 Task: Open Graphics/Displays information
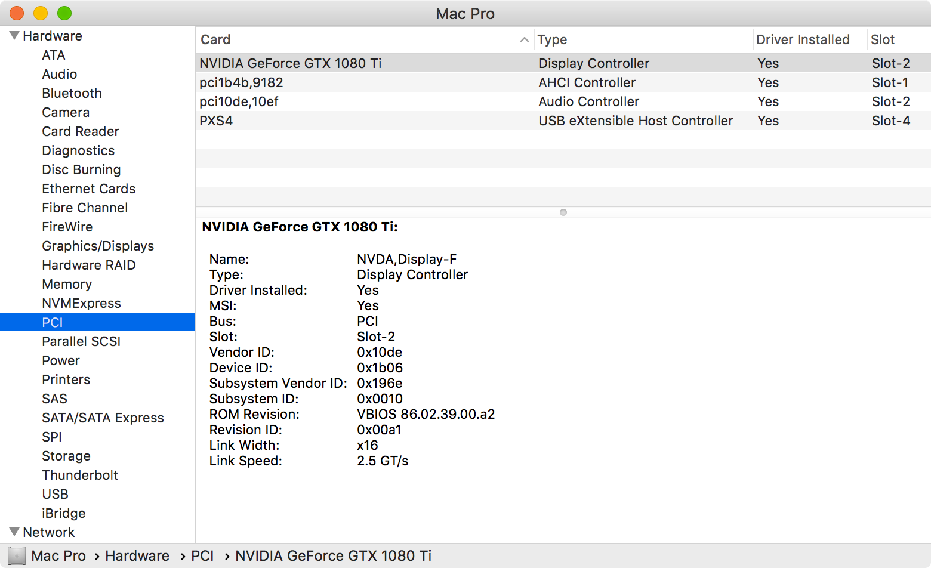(x=98, y=246)
